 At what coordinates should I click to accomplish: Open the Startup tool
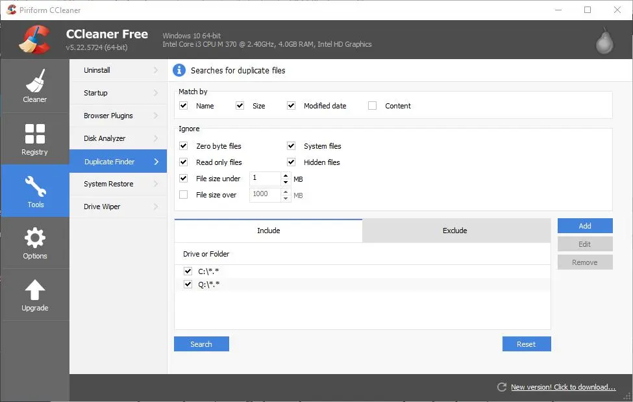(x=118, y=93)
